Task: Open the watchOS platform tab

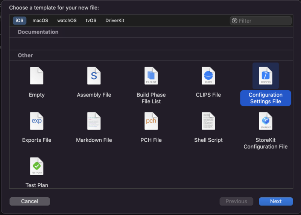Action: pyautogui.click(x=67, y=21)
